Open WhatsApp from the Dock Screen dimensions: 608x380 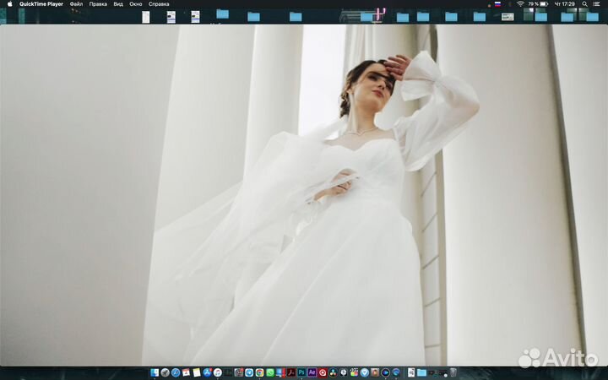click(x=270, y=372)
